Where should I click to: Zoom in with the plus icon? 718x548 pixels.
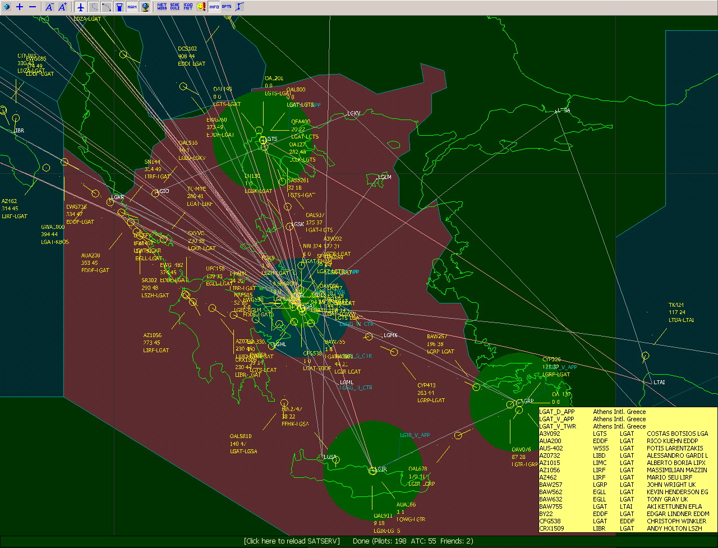(x=20, y=7)
